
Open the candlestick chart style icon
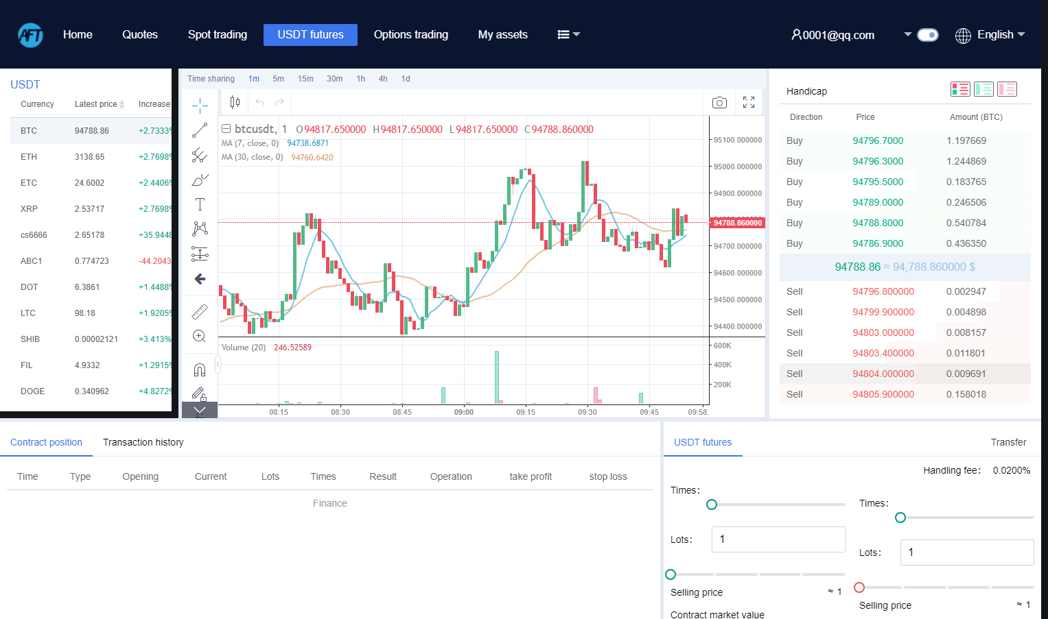click(235, 102)
